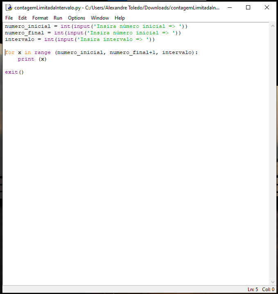Maximize the IDLE editor window
Image resolution: width=278 pixels, height=294 pixels.
248,8
